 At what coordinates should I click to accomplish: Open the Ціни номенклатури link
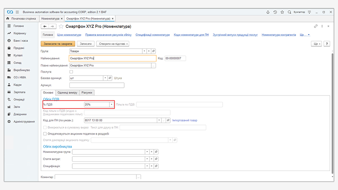click(69, 35)
